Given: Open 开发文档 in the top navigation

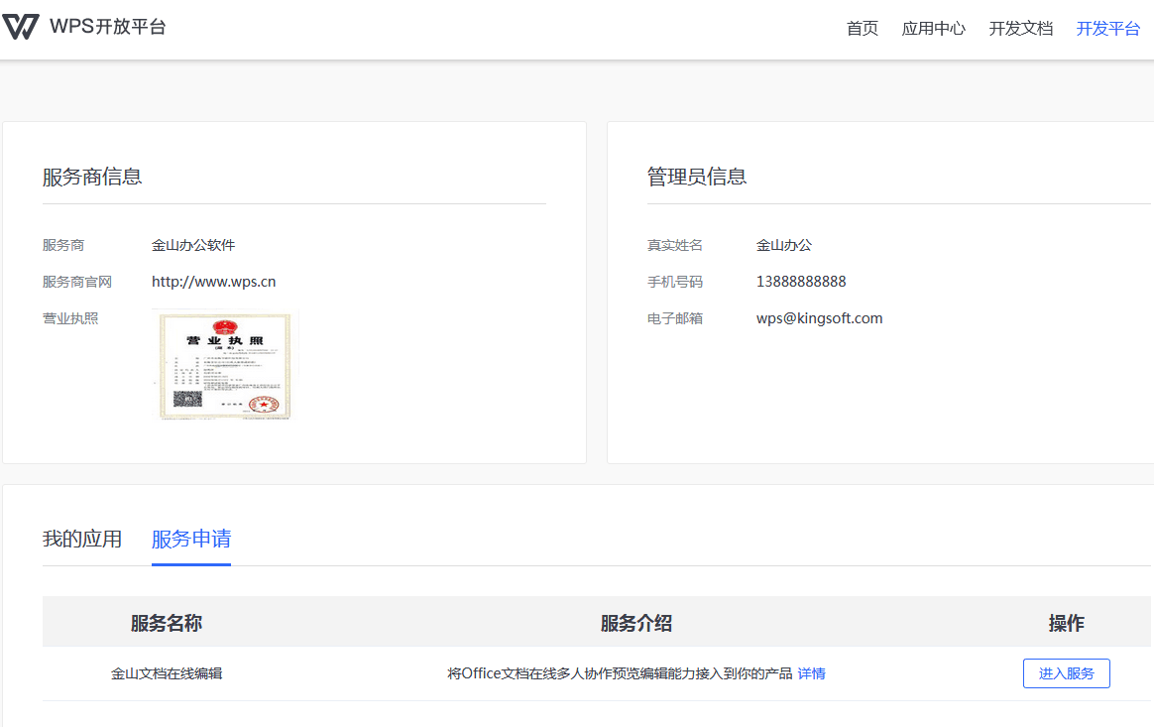Looking at the screenshot, I should (1020, 28).
